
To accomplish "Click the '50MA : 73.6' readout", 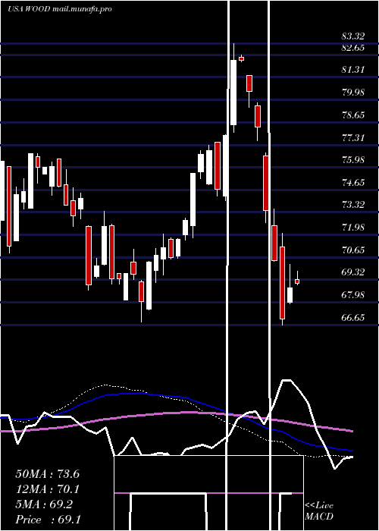I will [x=48, y=474].
